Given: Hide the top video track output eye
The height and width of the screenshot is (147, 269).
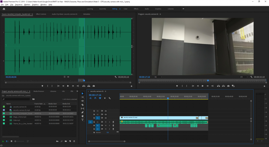Looking at the screenshot, I should coord(106,111).
